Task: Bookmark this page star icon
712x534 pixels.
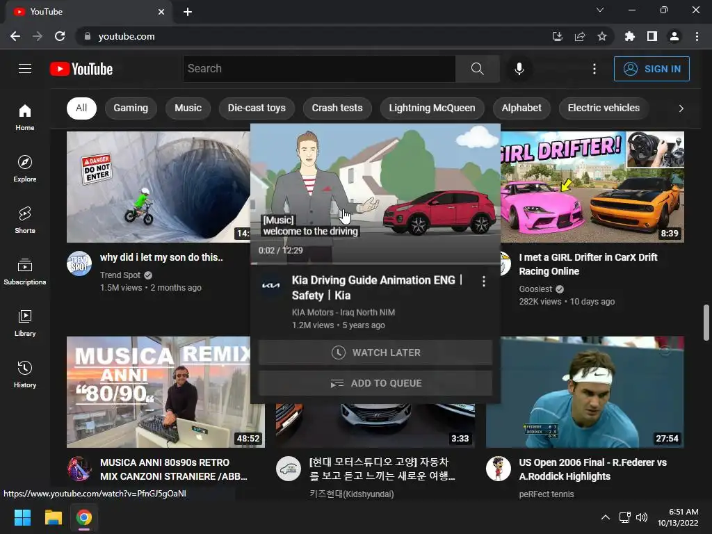Action: tap(602, 36)
